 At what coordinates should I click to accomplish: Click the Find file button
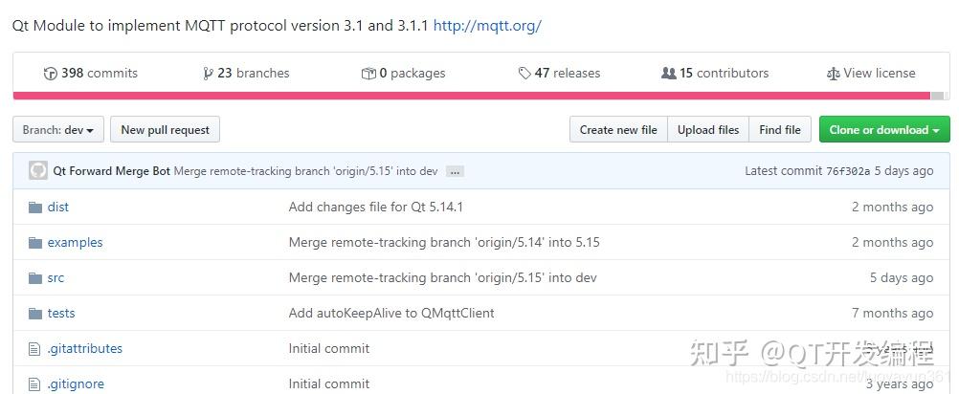[780, 129]
